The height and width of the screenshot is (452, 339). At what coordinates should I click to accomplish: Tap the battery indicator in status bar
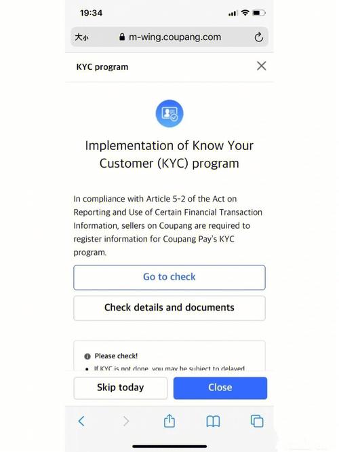click(258, 13)
